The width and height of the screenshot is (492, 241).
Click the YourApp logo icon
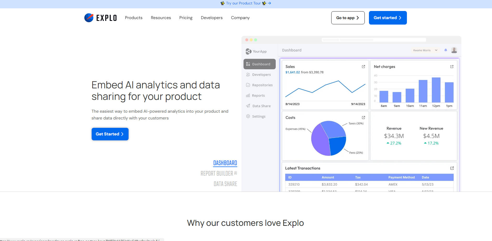pos(248,51)
